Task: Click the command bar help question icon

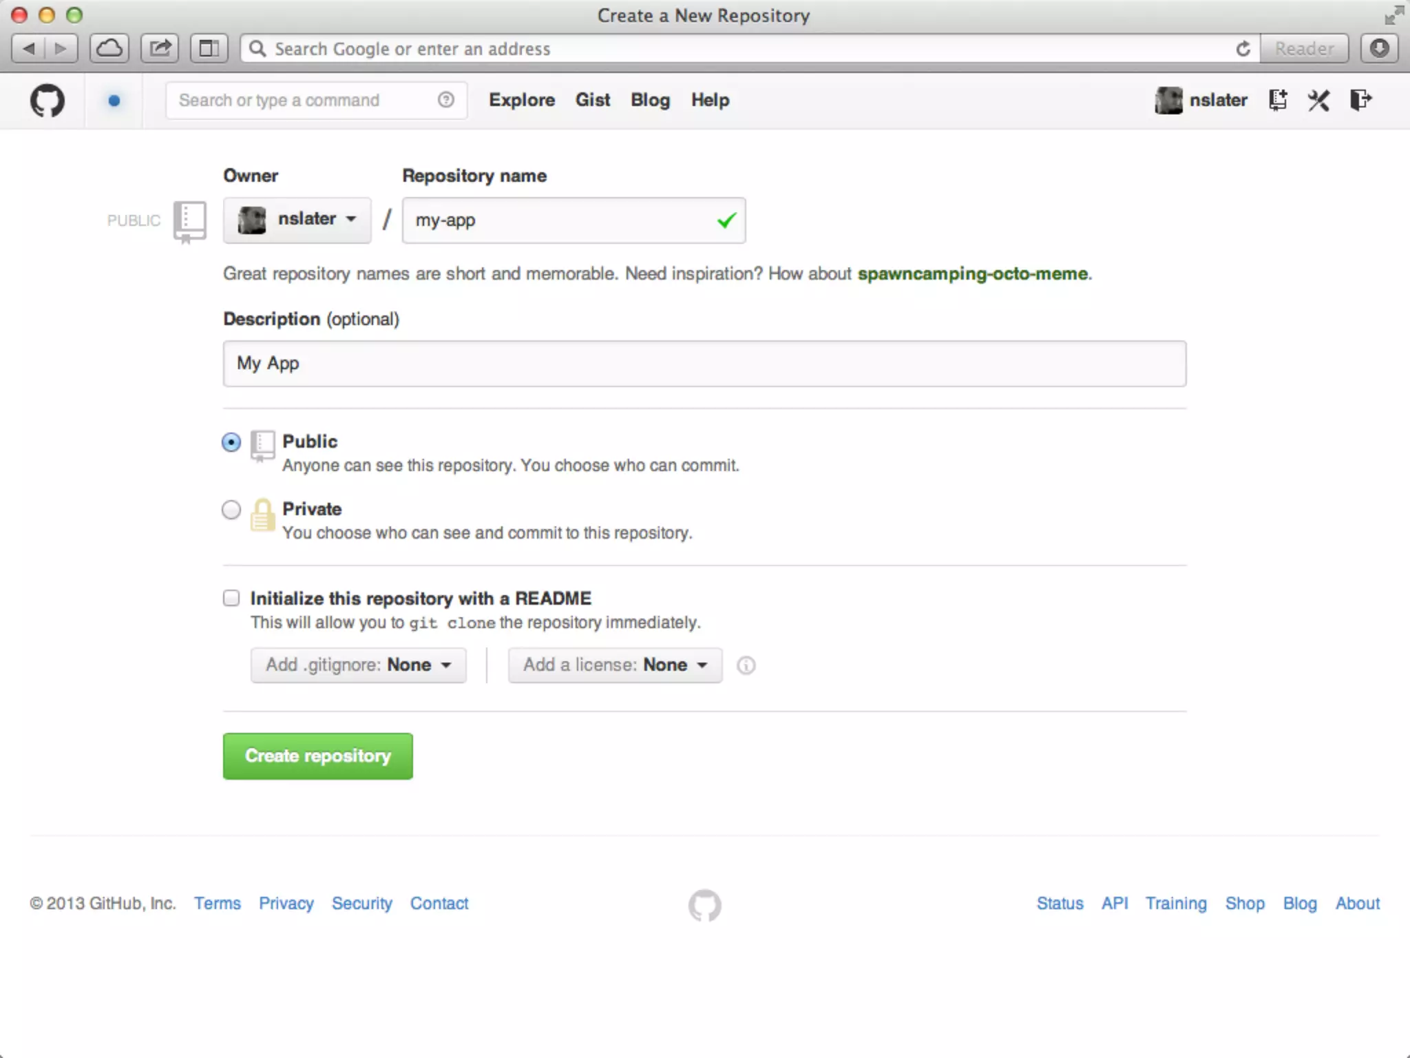Action: (x=446, y=100)
